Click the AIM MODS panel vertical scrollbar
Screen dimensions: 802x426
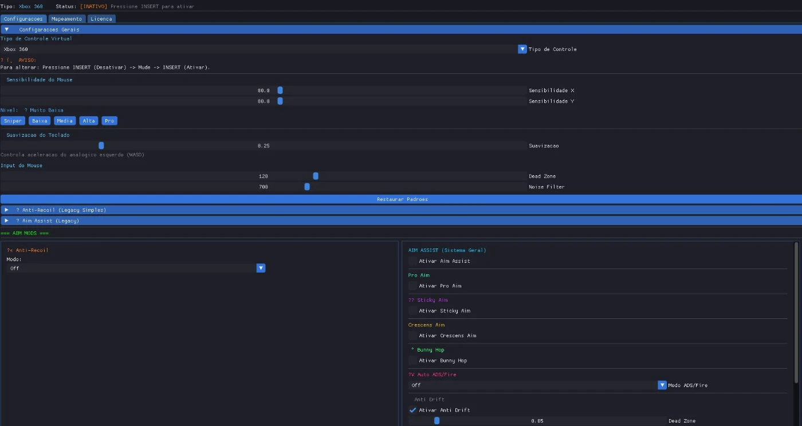796,312
